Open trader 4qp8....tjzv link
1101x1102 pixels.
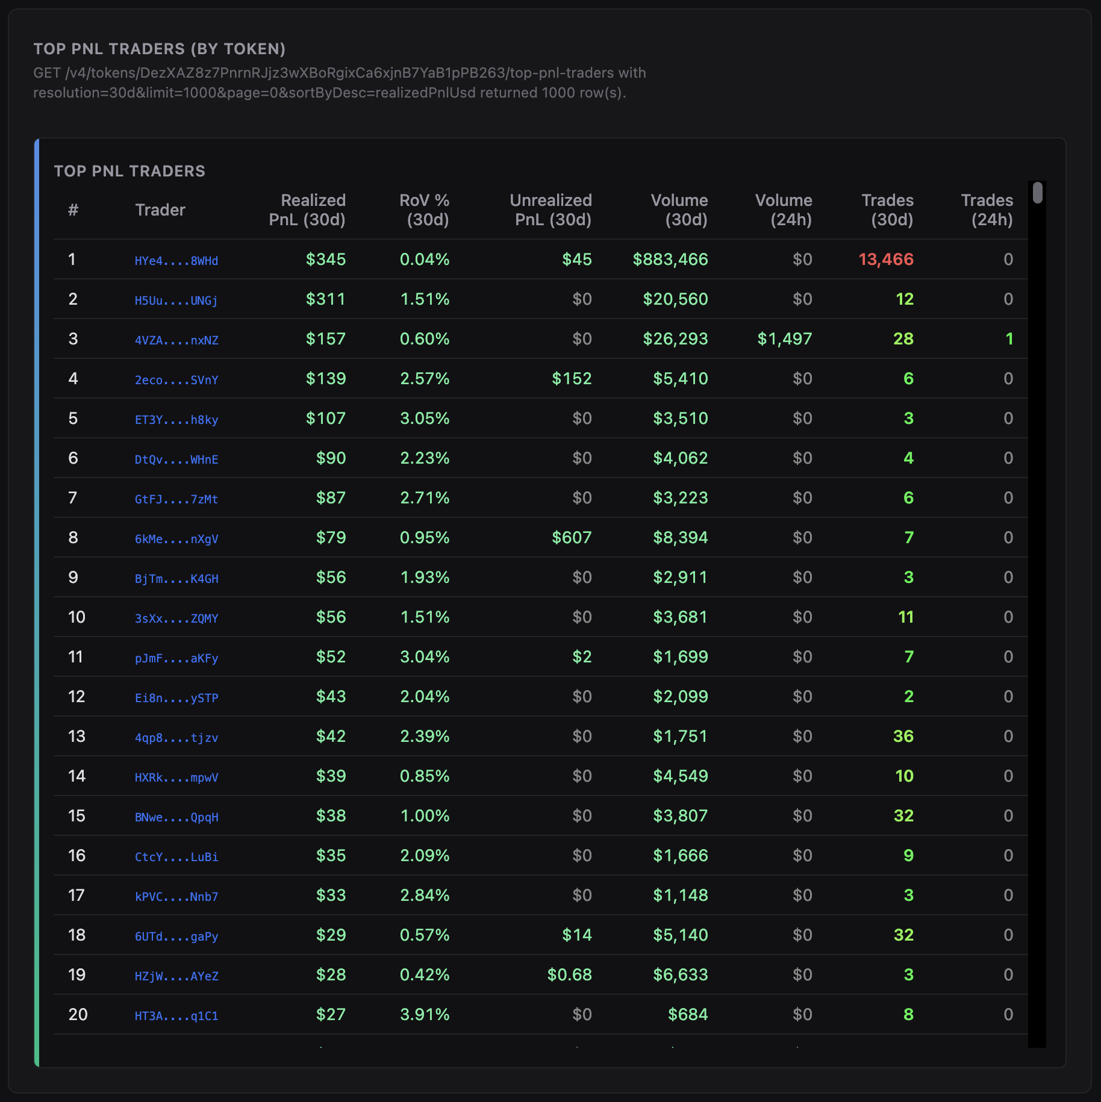176,738
